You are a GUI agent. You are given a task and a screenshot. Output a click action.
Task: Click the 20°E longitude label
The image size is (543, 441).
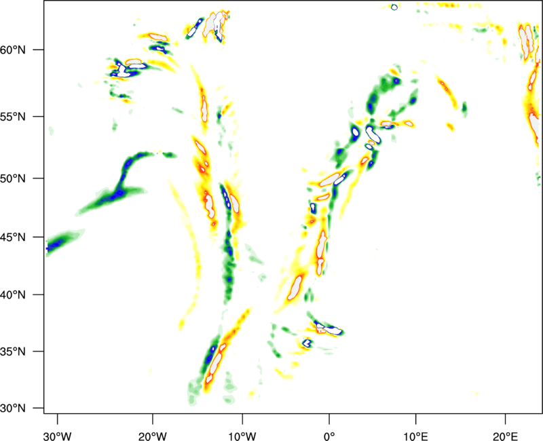[505, 436]
